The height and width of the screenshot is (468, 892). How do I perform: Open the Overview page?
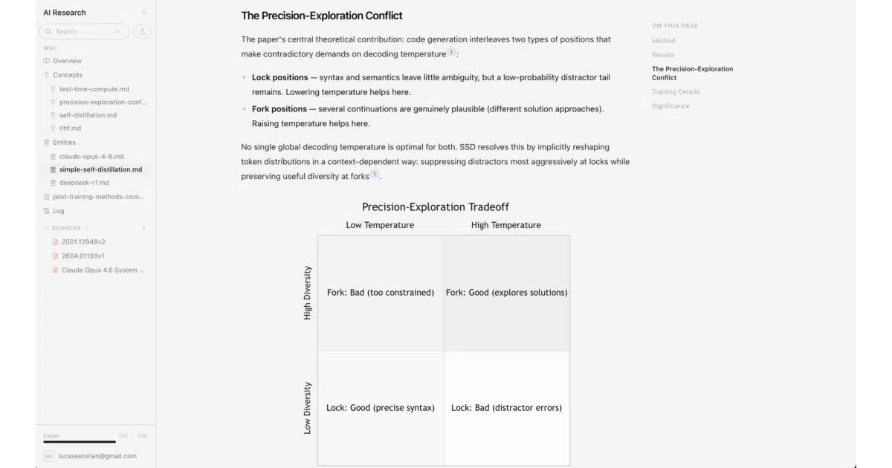pyautogui.click(x=67, y=61)
